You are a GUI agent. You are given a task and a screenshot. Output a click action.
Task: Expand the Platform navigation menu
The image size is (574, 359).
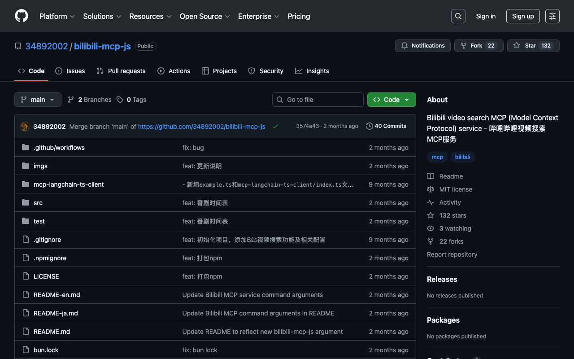tap(57, 16)
